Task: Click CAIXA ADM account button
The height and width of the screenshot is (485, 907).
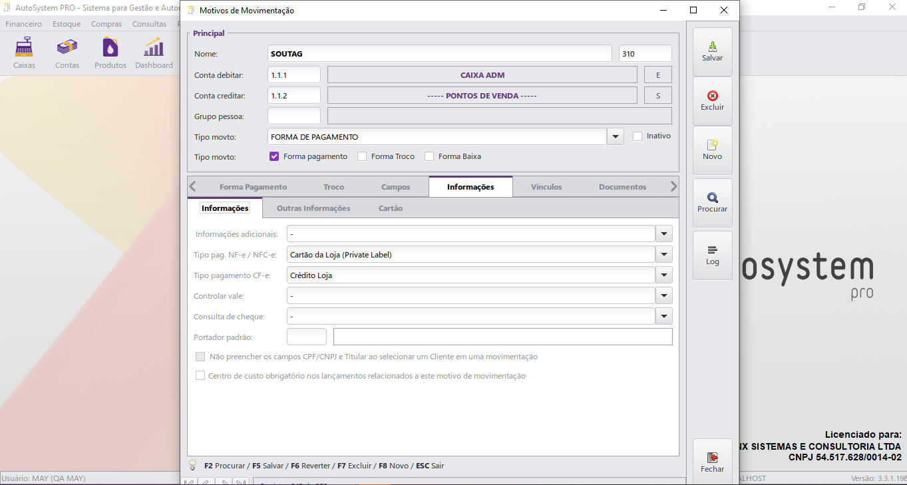Action: (482, 75)
